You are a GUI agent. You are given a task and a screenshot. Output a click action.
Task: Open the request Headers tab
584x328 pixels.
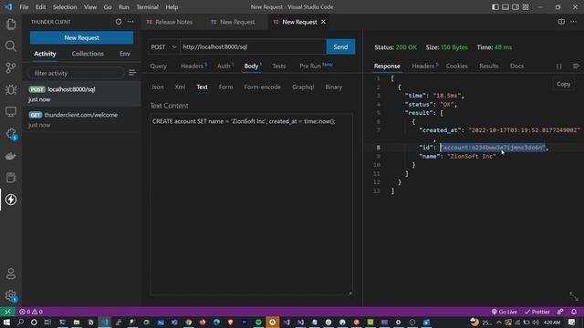(x=193, y=66)
